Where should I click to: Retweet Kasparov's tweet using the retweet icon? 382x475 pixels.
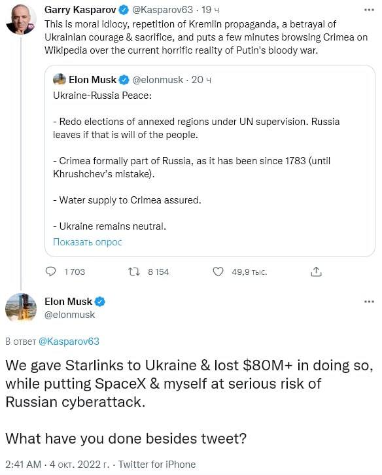click(134, 272)
